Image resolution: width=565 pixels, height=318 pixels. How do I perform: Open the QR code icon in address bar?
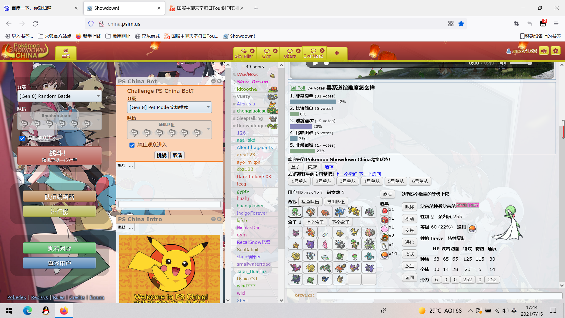click(451, 24)
